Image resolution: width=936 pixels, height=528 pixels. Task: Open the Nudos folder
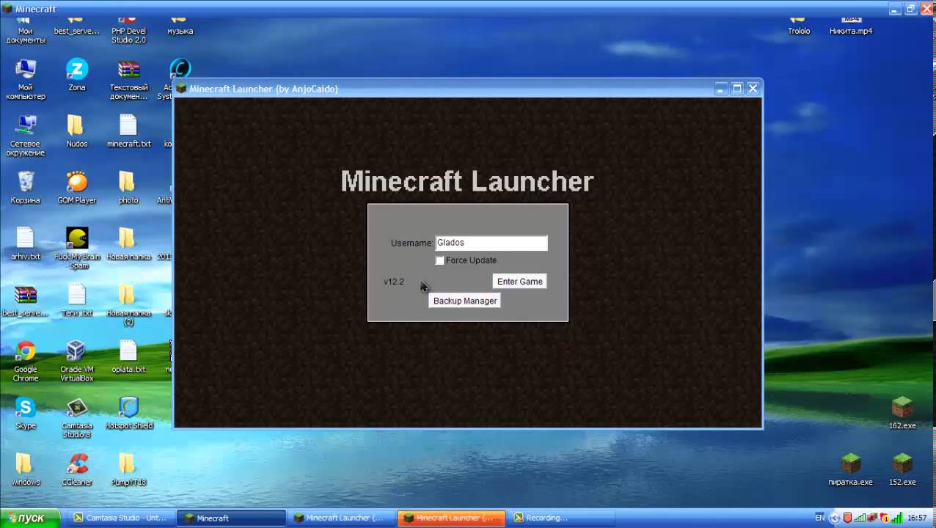[77, 131]
